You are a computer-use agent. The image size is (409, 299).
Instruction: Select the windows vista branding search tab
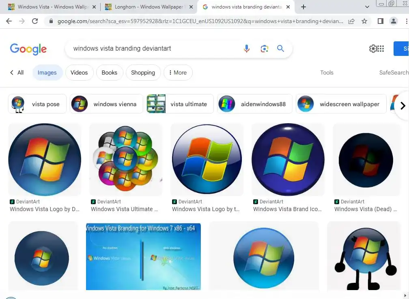tap(247, 7)
